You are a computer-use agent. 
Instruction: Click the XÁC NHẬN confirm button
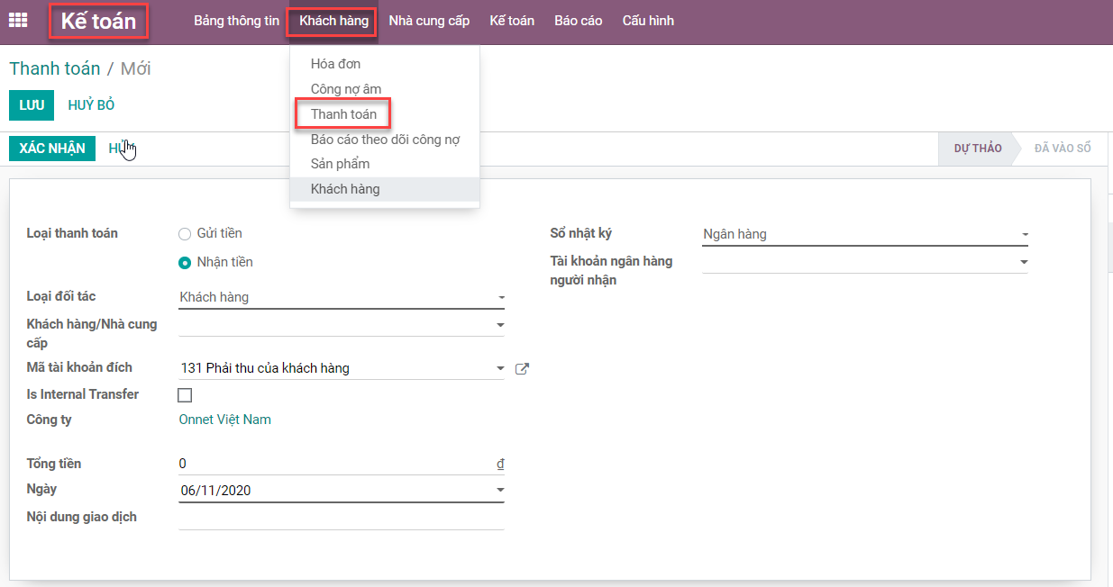point(52,149)
